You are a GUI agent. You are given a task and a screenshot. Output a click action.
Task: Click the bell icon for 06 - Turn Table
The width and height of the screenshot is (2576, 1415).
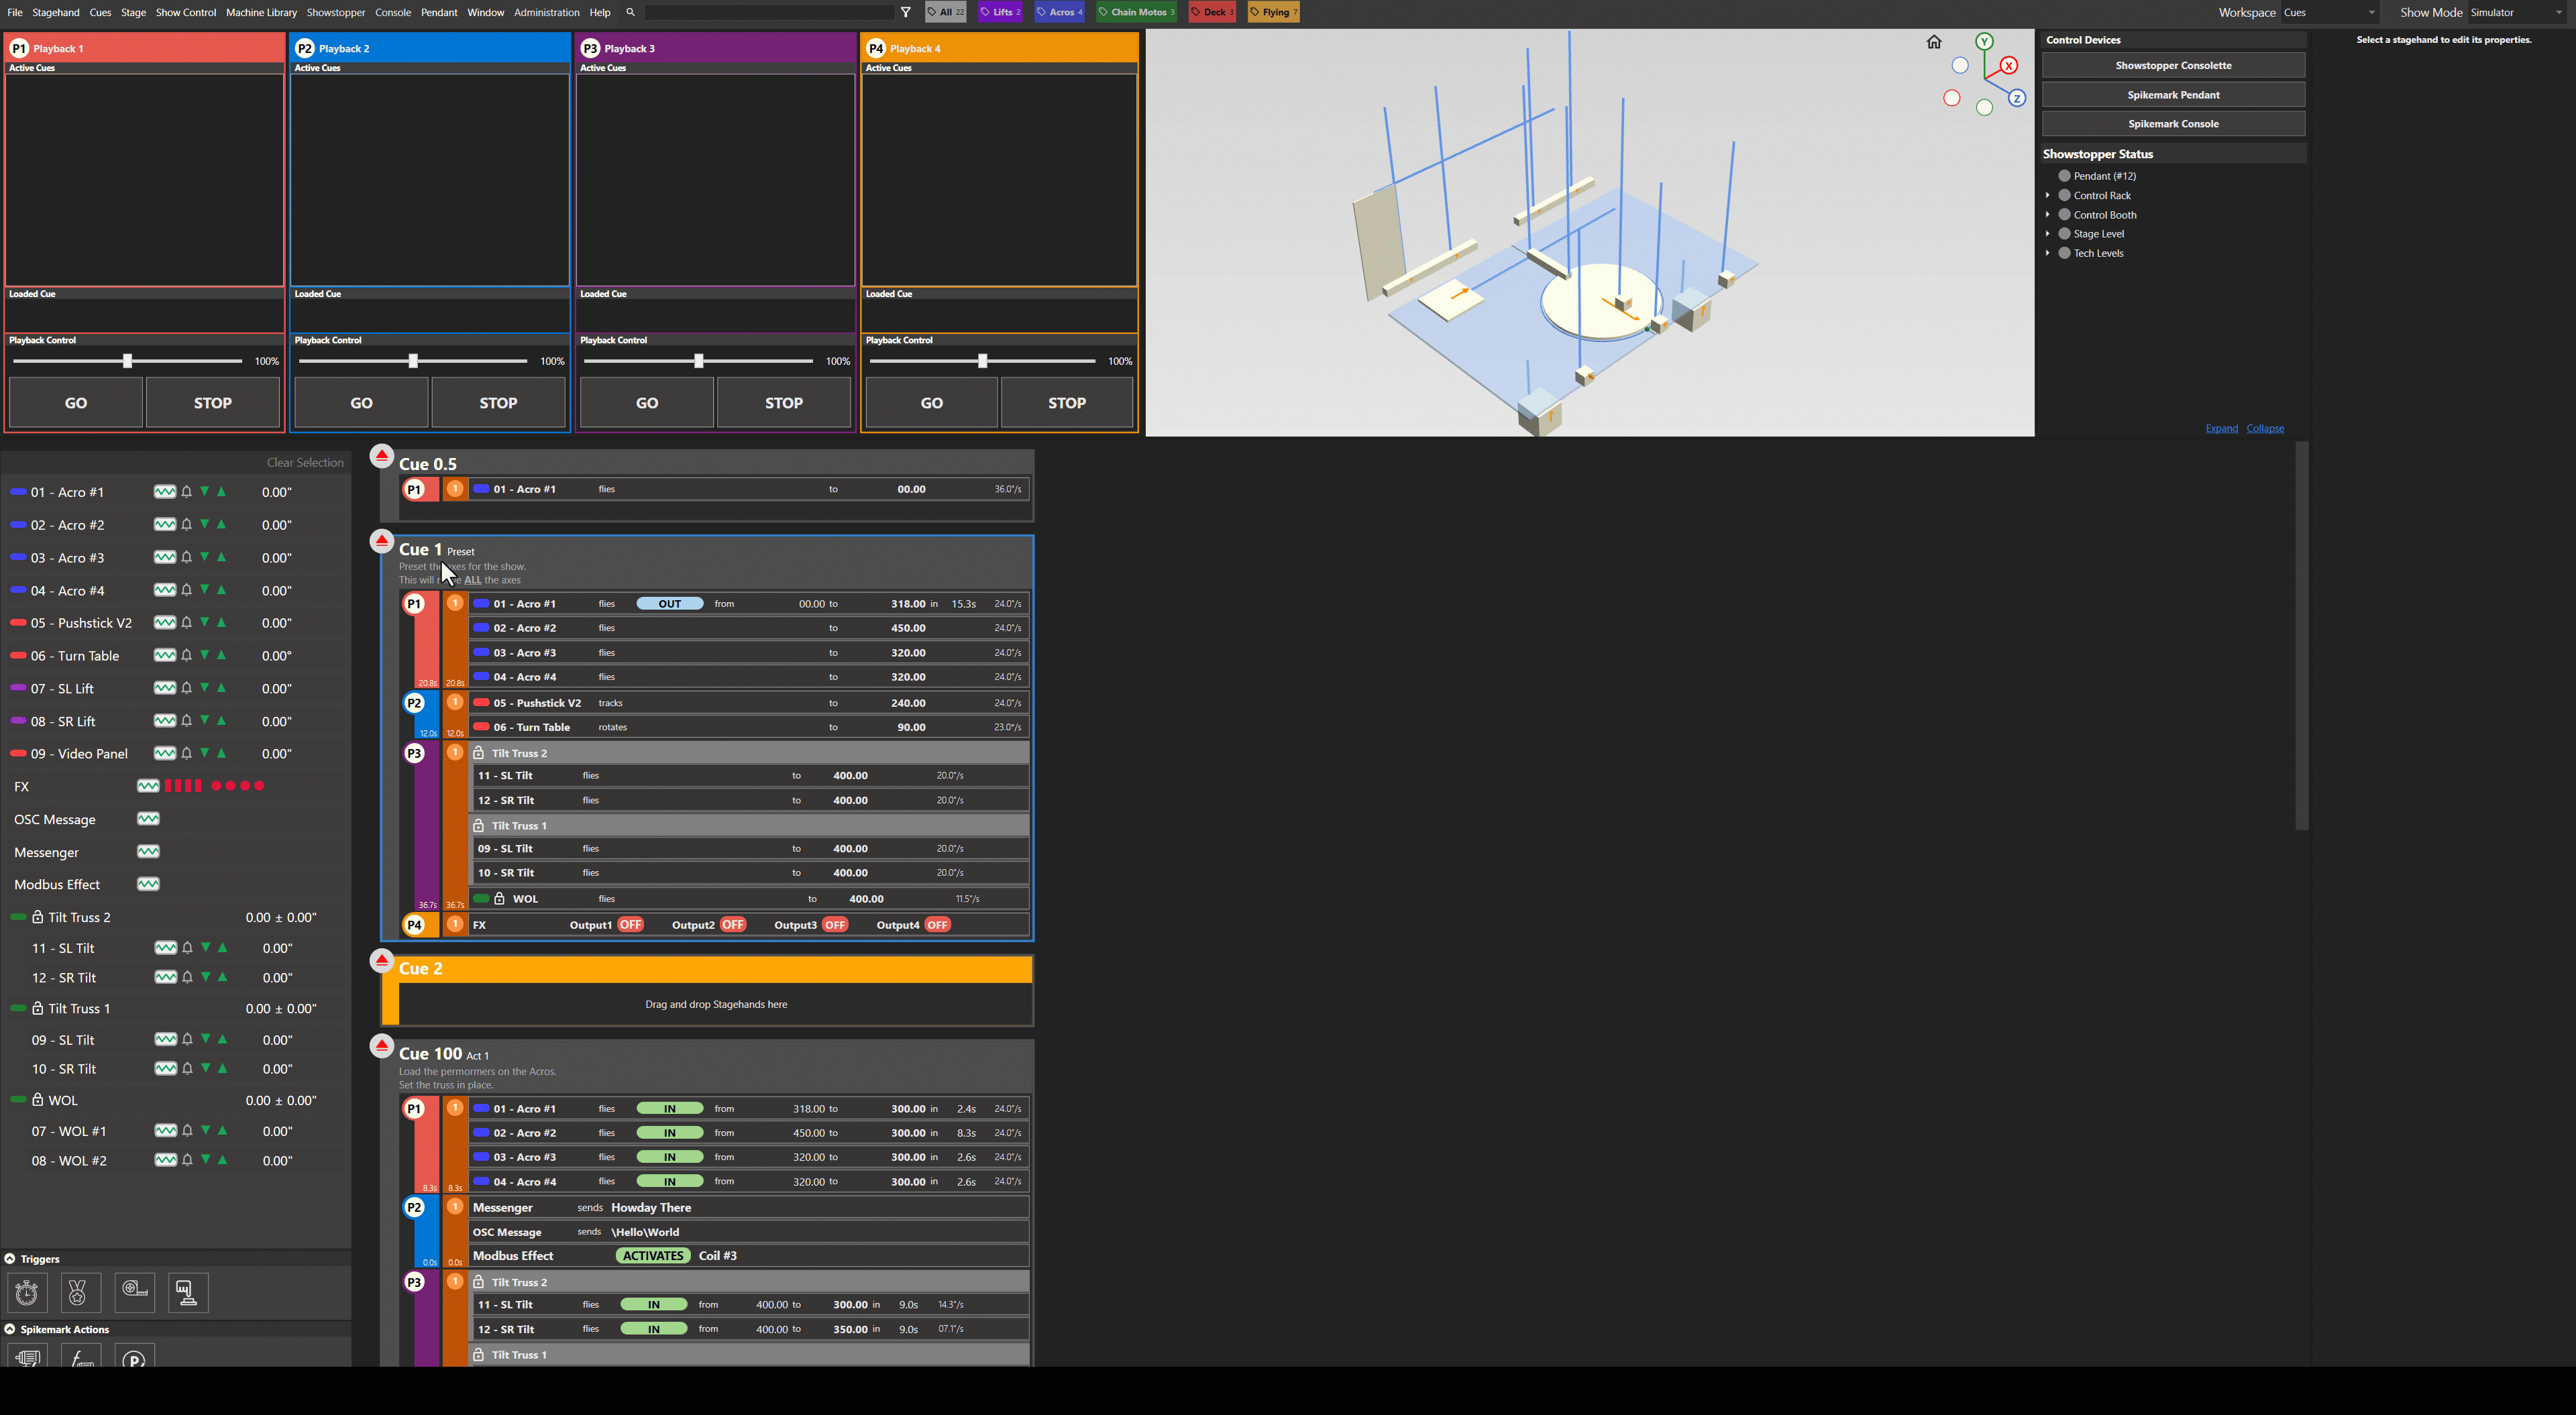click(187, 655)
